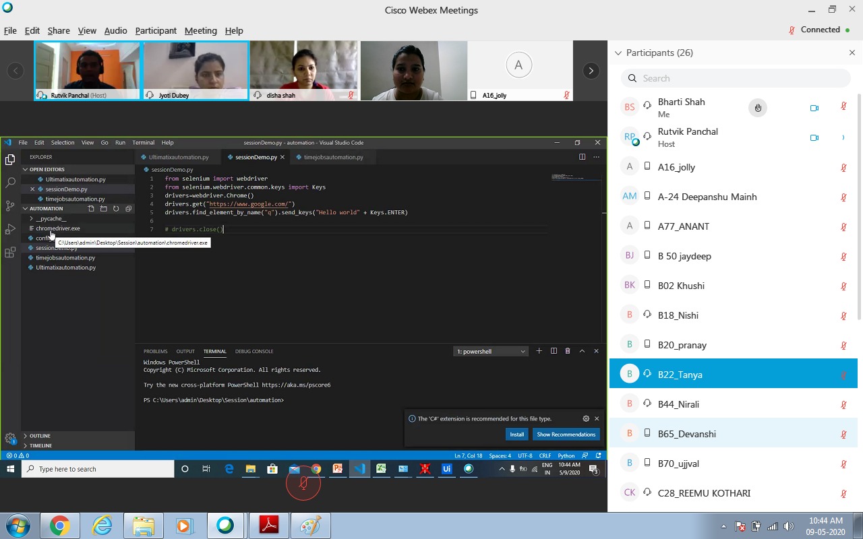This screenshot has width=863, height=539.
Task: Open the Search view in VS Code activity bar
Action: (10, 183)
